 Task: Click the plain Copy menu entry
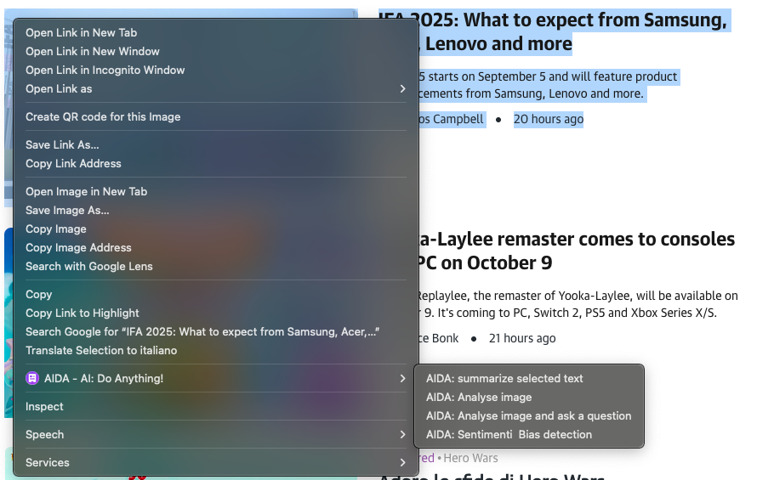pos(216,295)
